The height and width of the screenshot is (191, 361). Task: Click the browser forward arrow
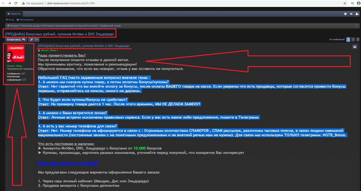[10, 3]
